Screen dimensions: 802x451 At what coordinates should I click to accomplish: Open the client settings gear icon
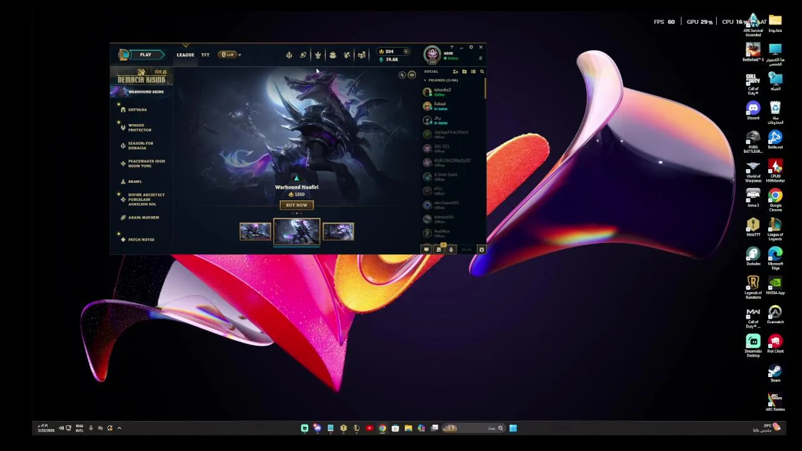point(471,48)
